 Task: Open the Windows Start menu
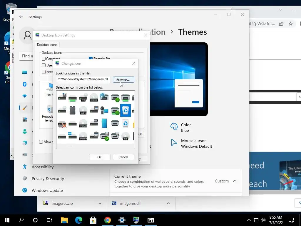coord(7,220)
